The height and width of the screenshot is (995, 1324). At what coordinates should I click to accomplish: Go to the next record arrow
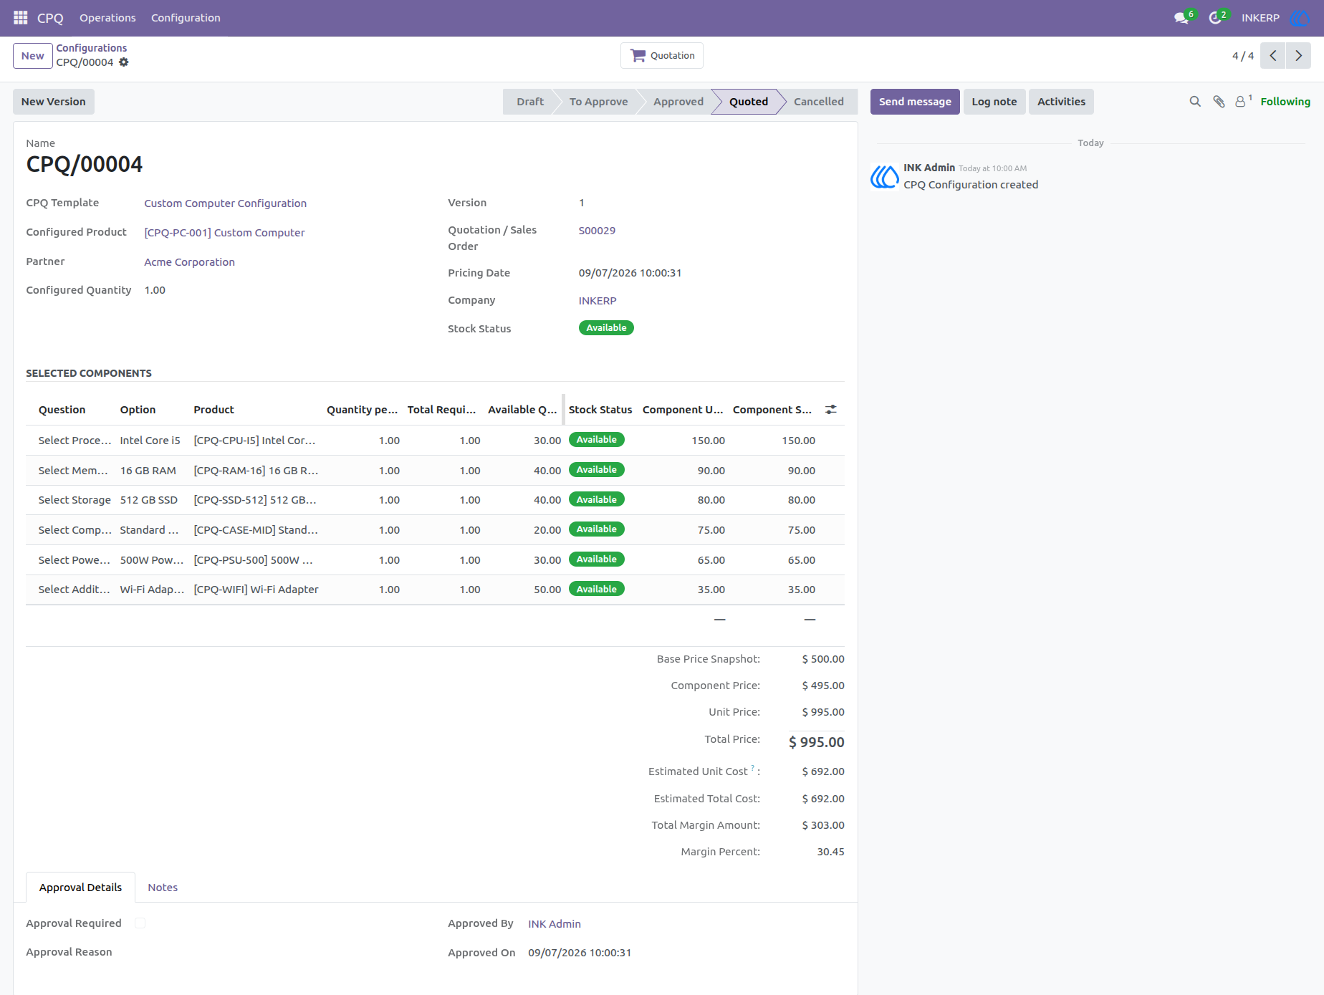pyautogui.click(x=1298, y=56)
